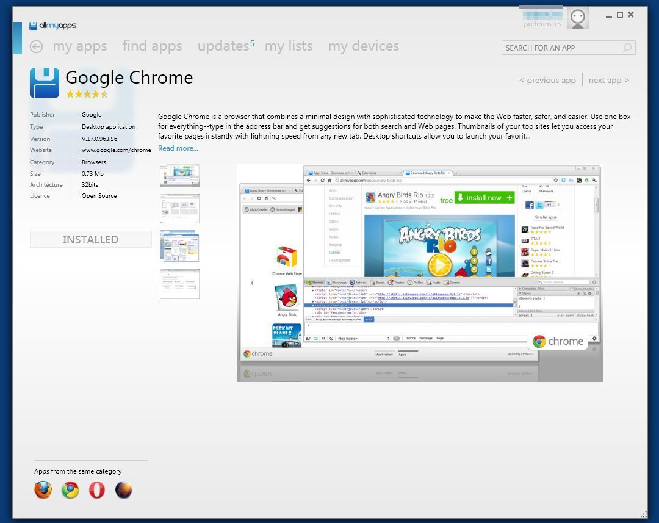659x523 pixels.
Task: Click the 'Browsers' category value
Action: [x=94, y=162]
